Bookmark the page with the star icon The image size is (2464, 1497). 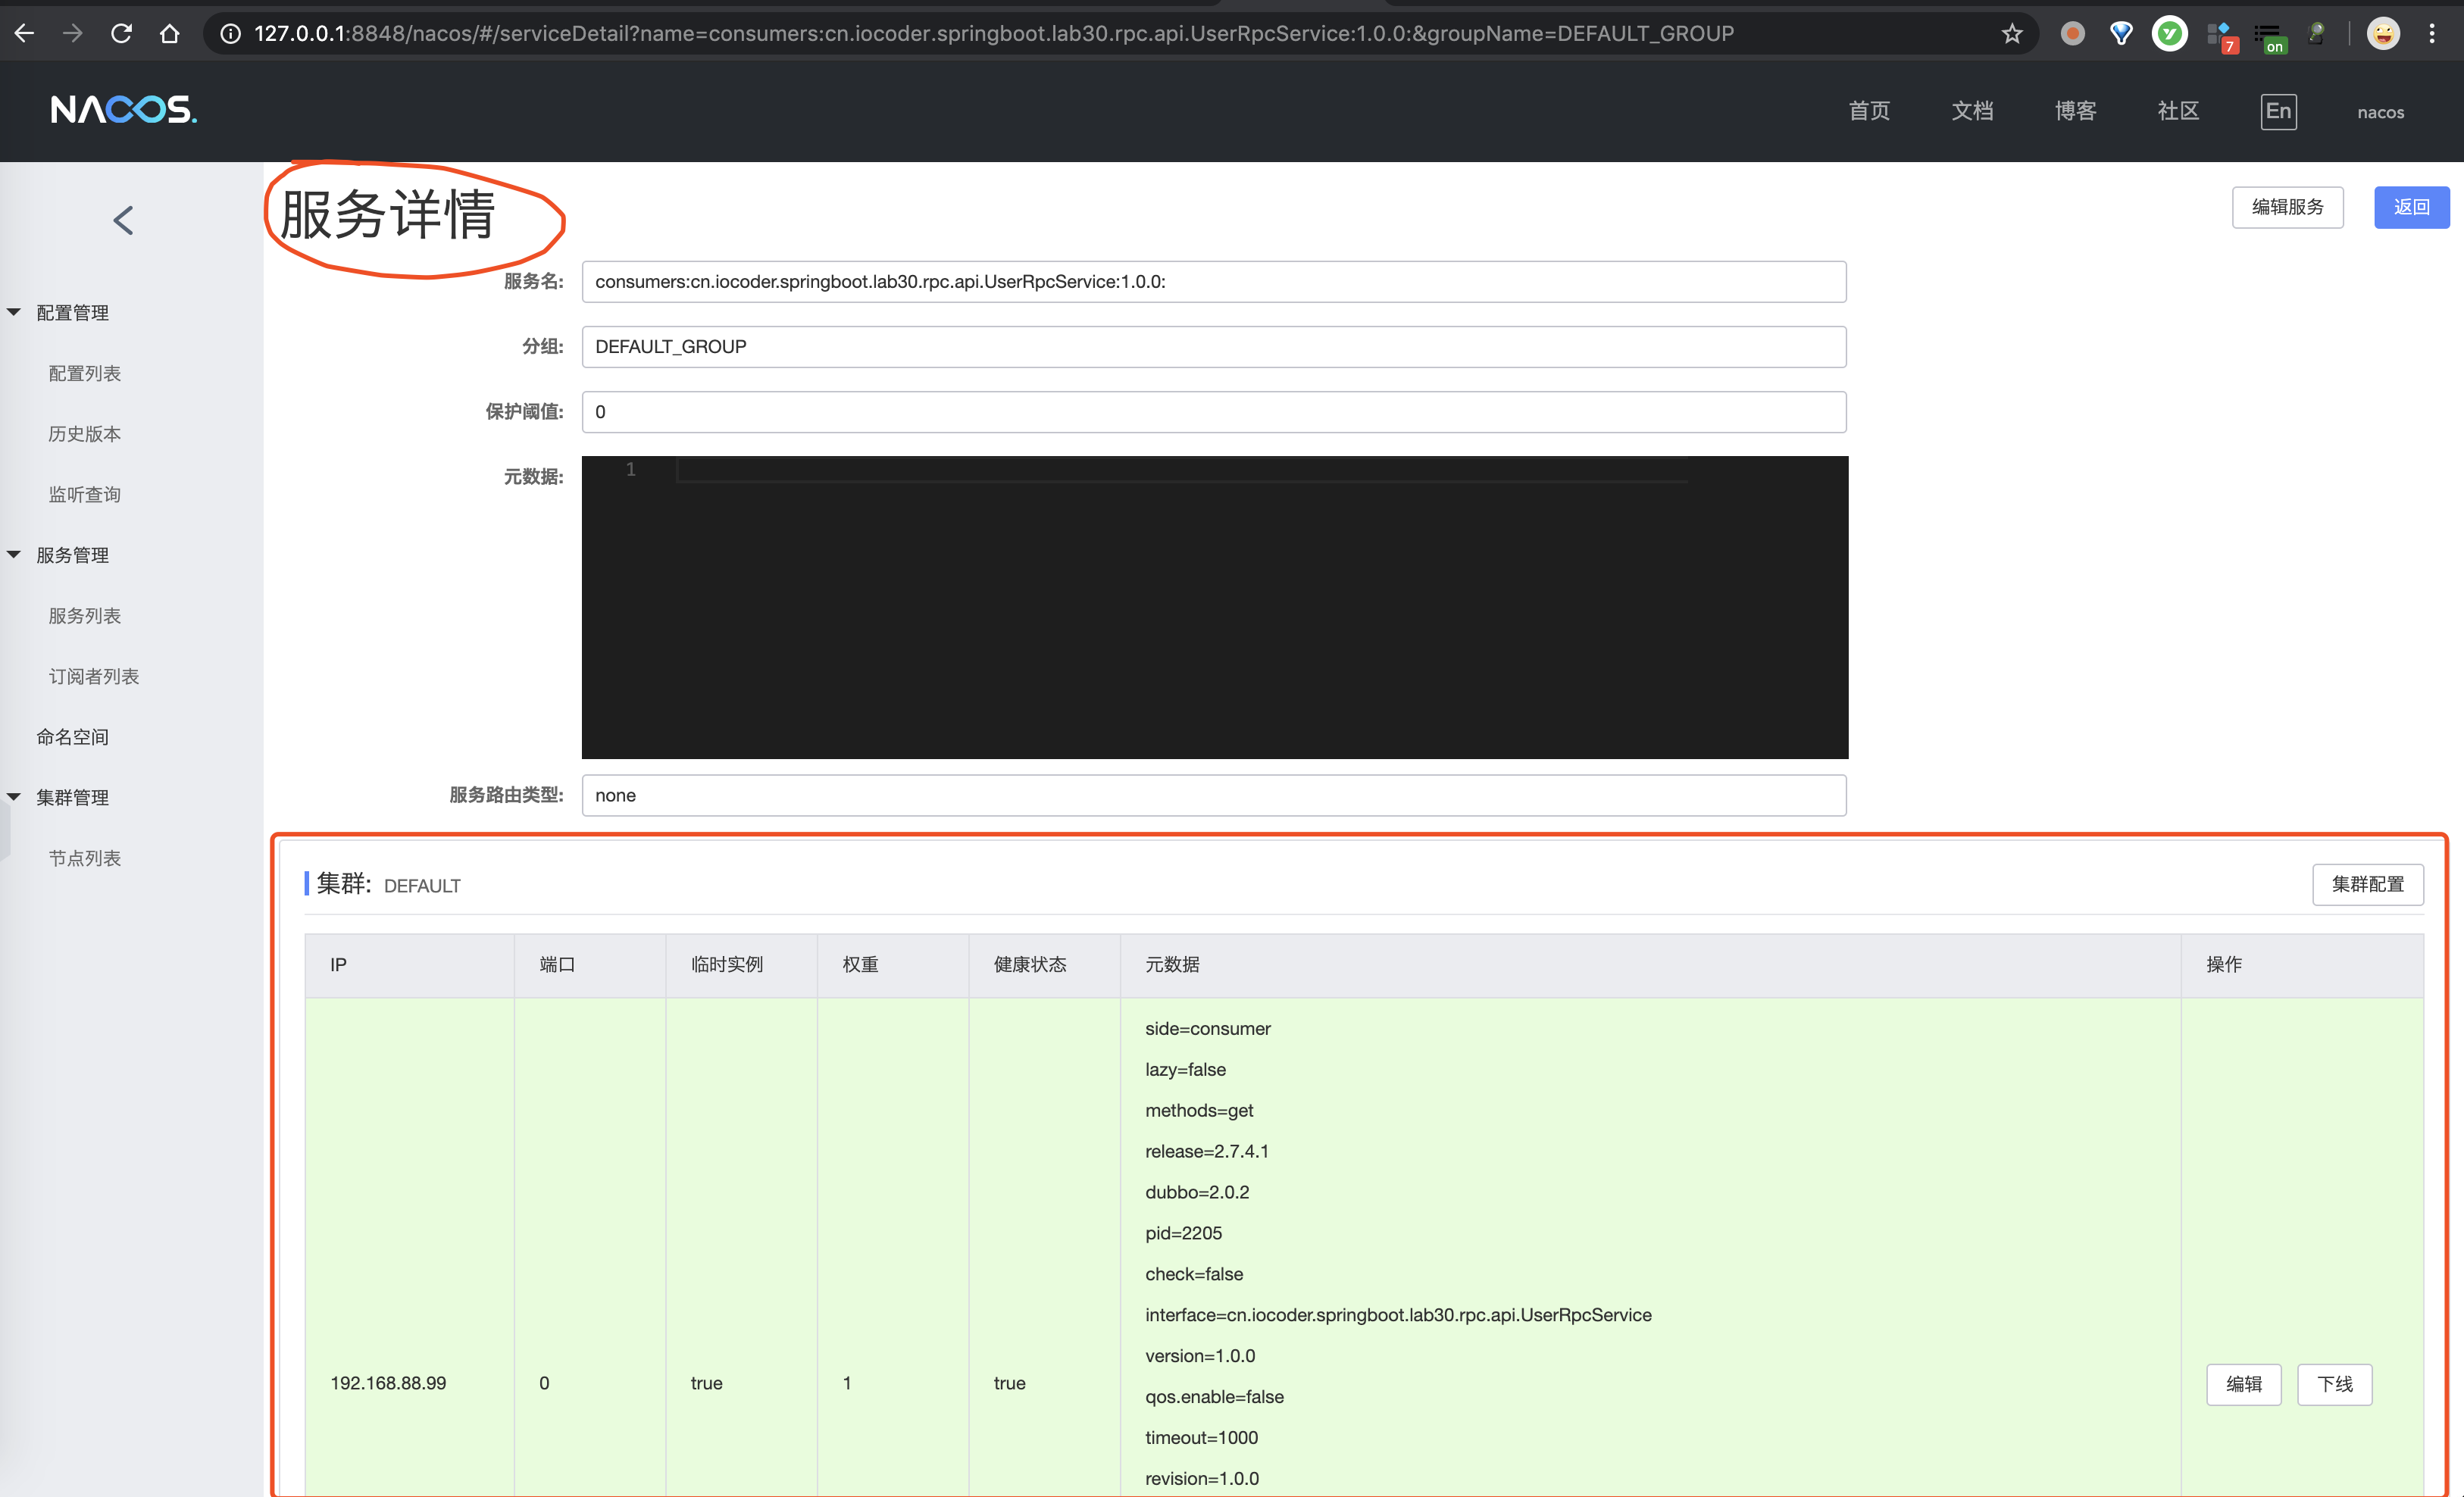tap(2011, 34)
